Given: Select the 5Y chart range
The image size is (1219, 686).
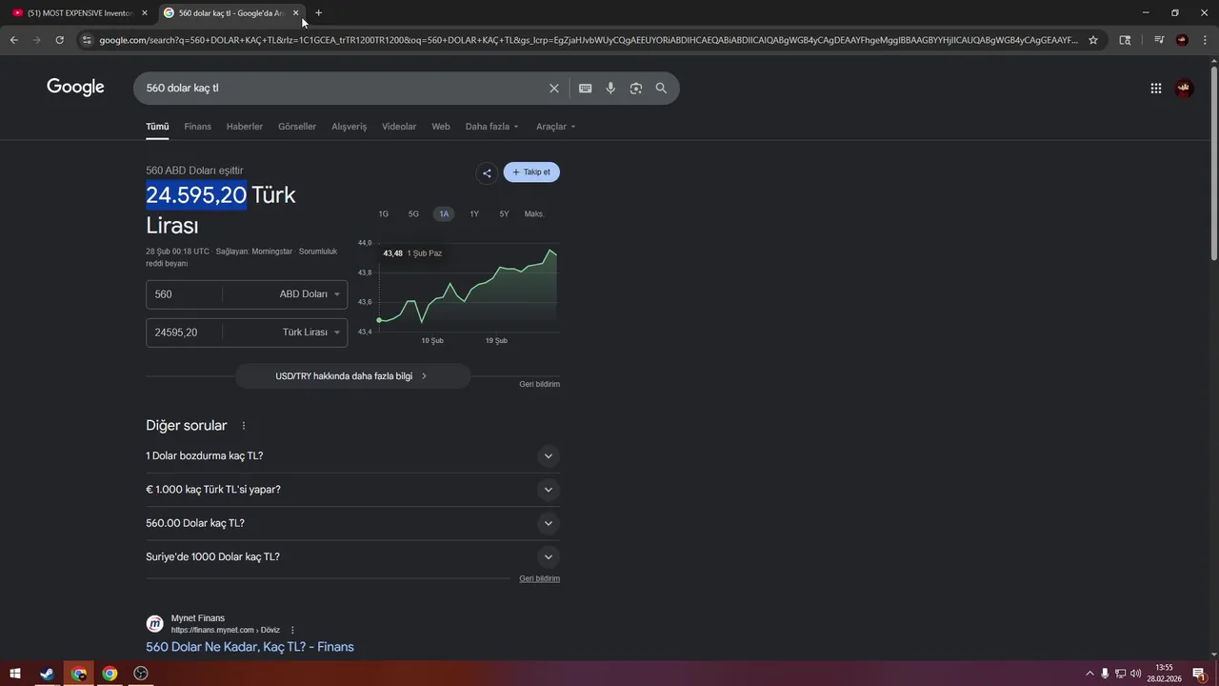Looking at the screenshot, I should [x=504, y=214].
